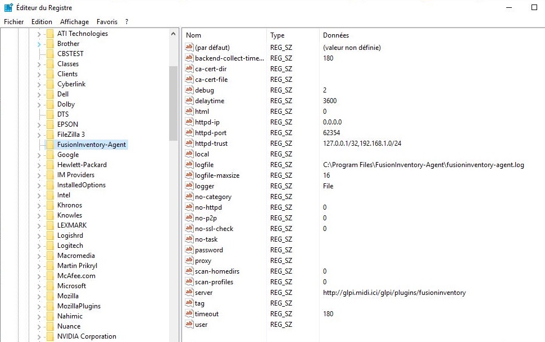
Task: Open the Favoris menu
Action: pos(108,21)
